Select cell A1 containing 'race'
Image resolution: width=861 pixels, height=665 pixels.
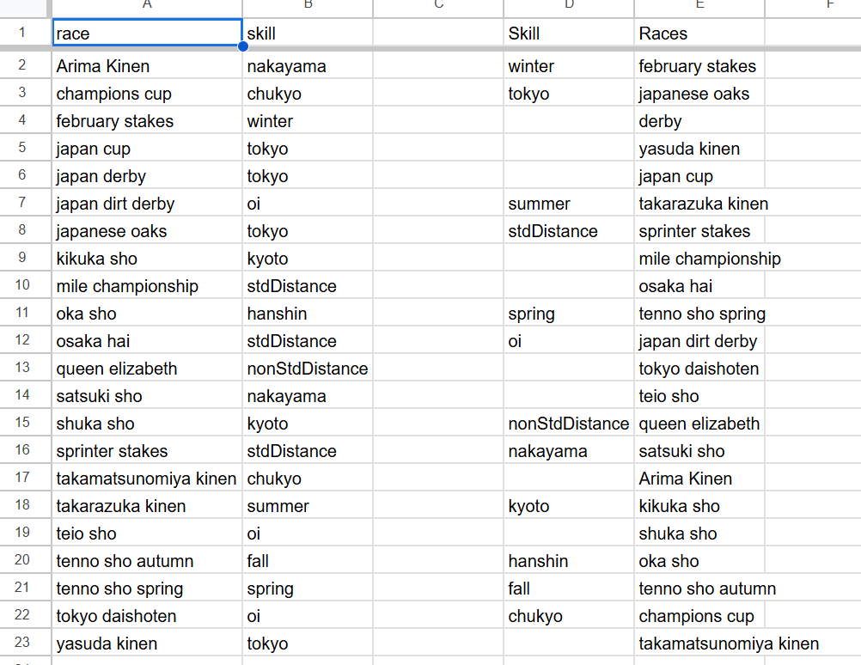coord(147,33)
